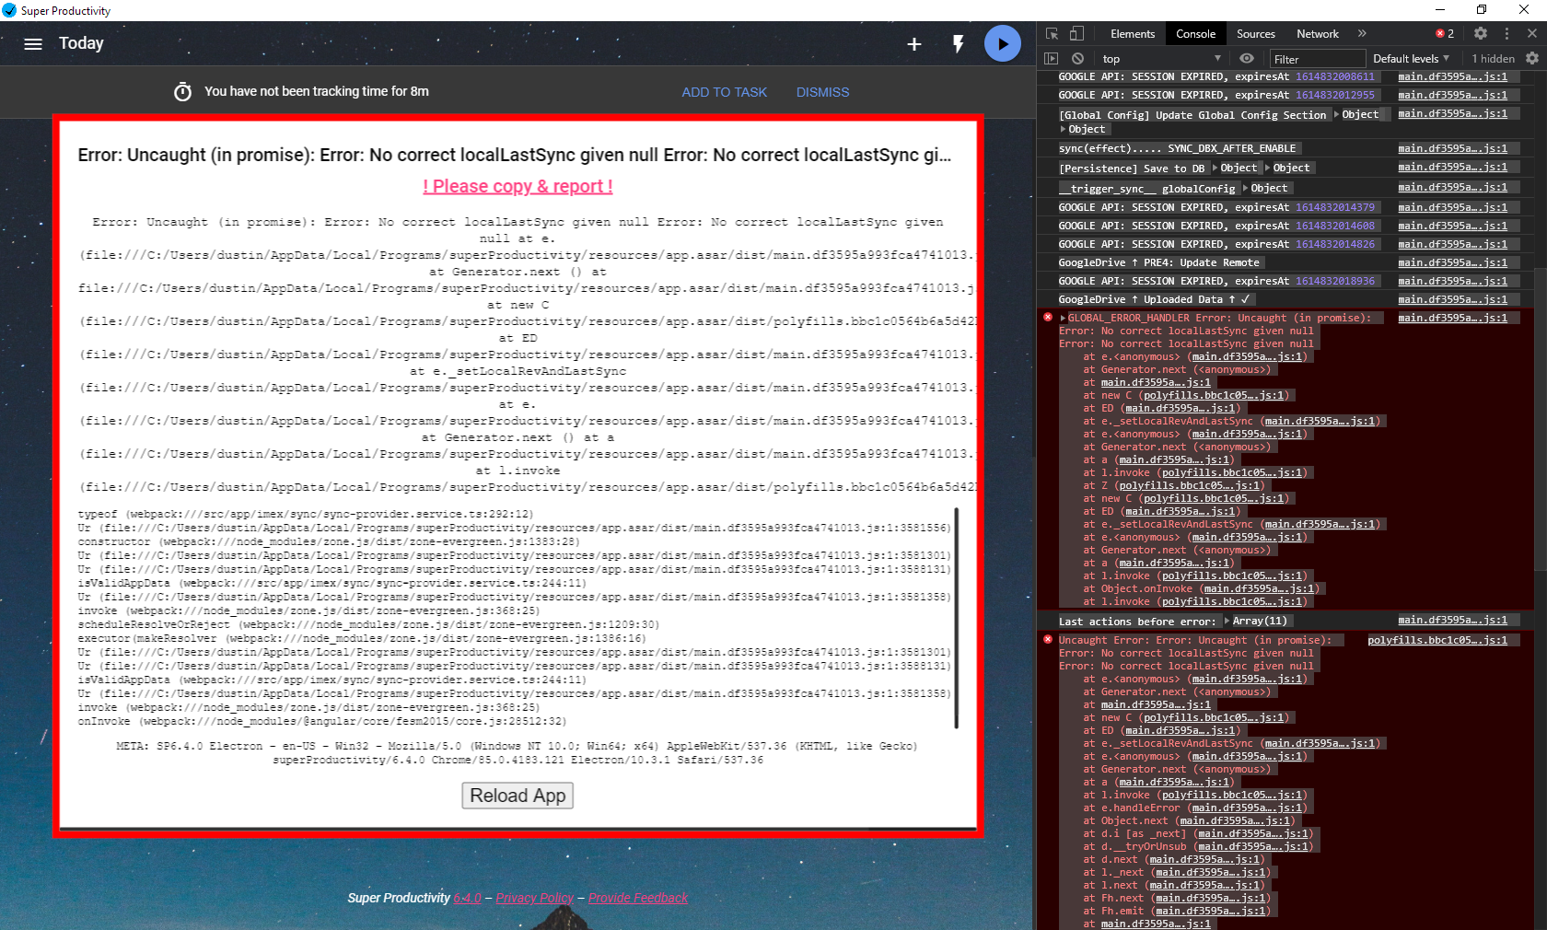Open the Default levels dropdown
Screen dimensions: 1547x930
1411,58
